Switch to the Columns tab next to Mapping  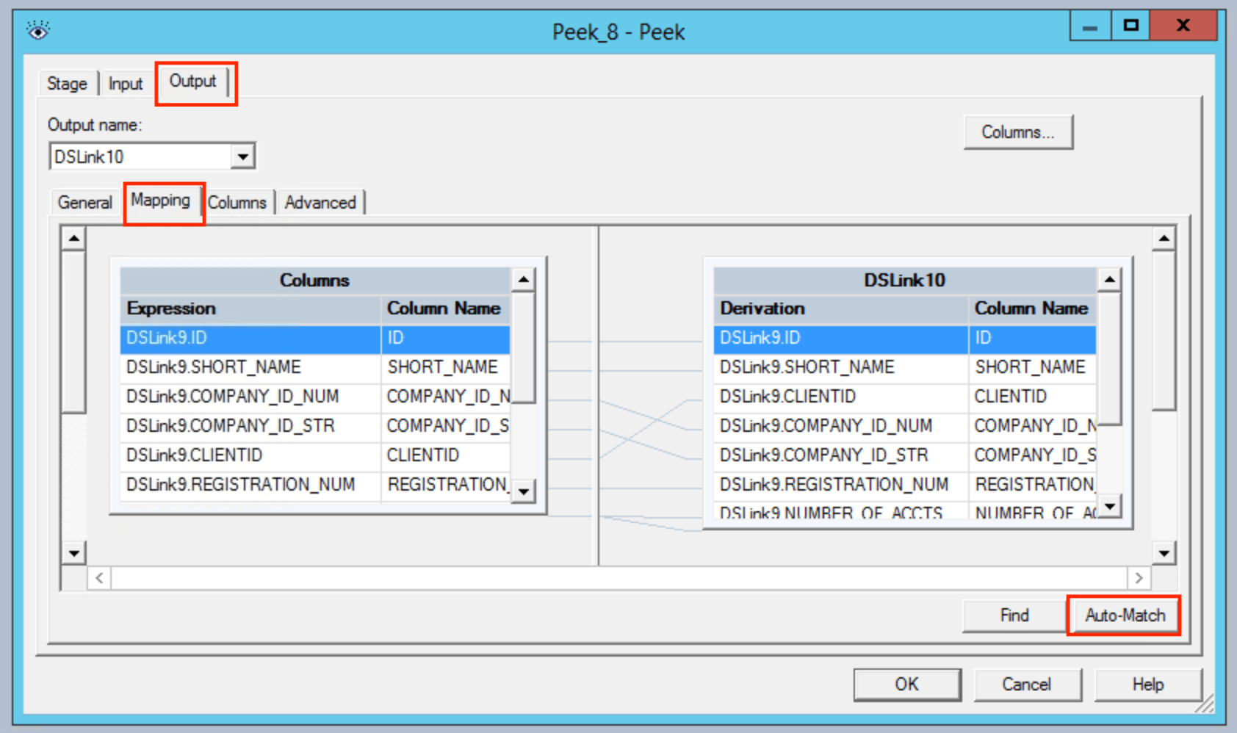(x=237, y=202)
